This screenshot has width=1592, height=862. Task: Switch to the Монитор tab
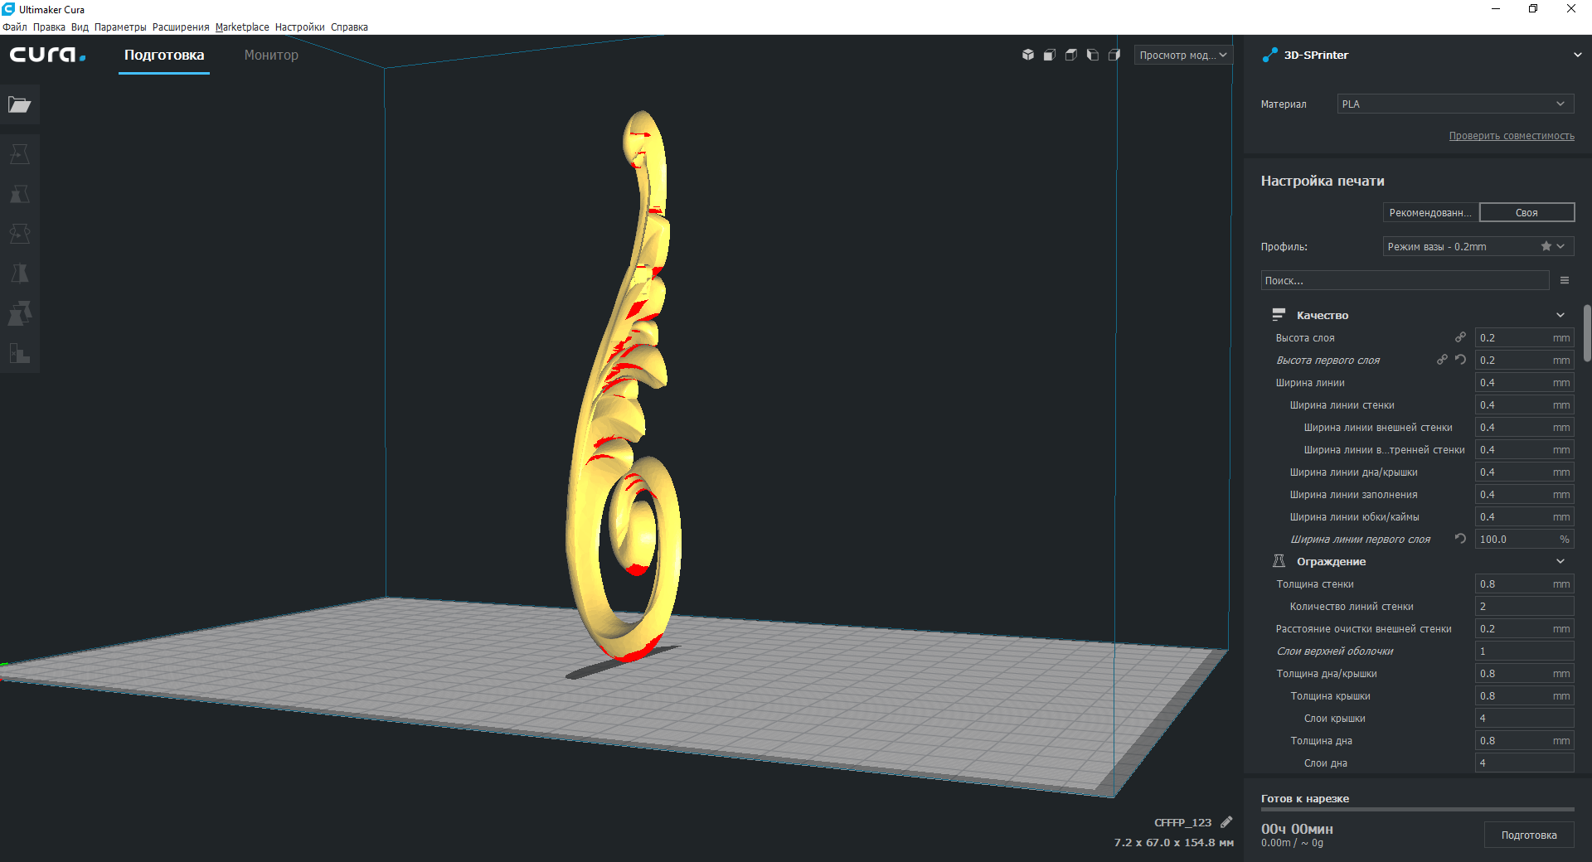[x=271, y=55]
